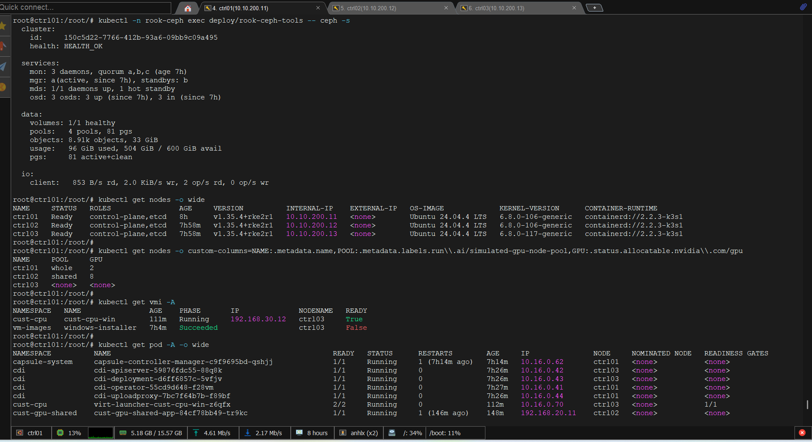Click the 8 hours uptime text
This screenshot has height=442, width=812.
318,433
